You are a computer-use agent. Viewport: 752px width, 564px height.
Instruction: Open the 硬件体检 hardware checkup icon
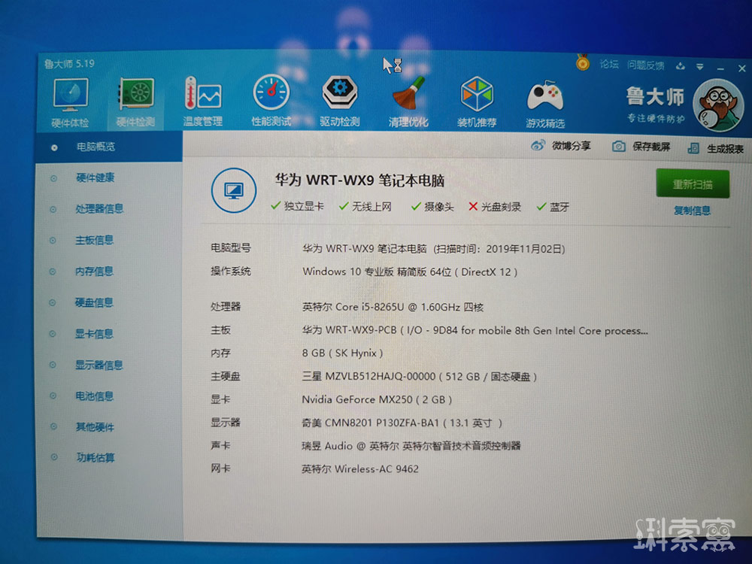[70, 96]
